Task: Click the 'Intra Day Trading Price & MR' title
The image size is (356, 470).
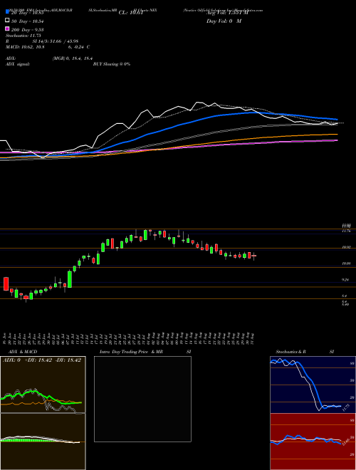Action: click(131, 352)
